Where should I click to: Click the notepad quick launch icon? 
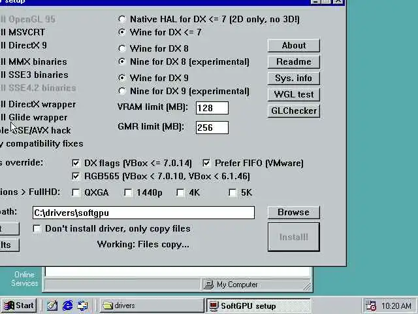pos(52,305)
